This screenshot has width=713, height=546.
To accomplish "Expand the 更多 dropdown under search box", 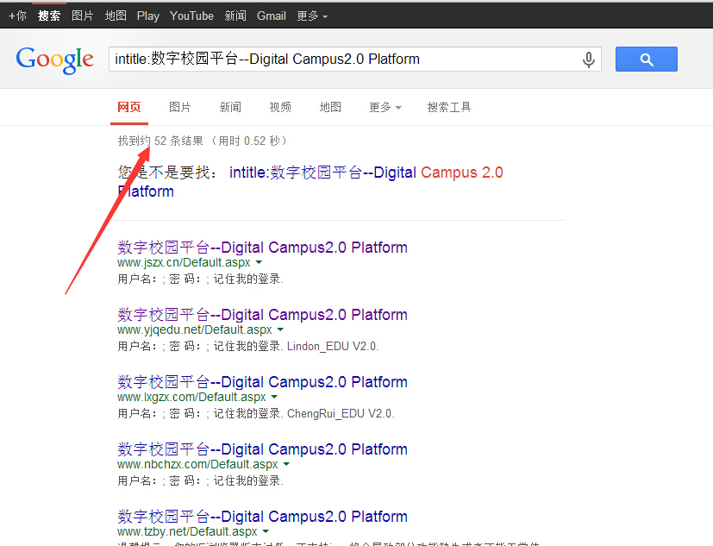I will coord(385,107).
